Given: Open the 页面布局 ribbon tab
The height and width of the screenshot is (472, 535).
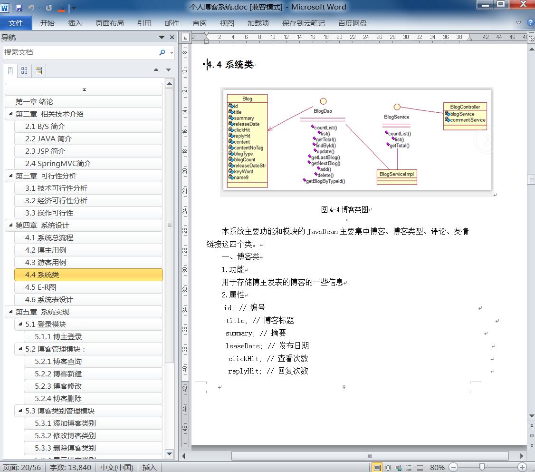Looking at the screenshot, I should point(109,23).
